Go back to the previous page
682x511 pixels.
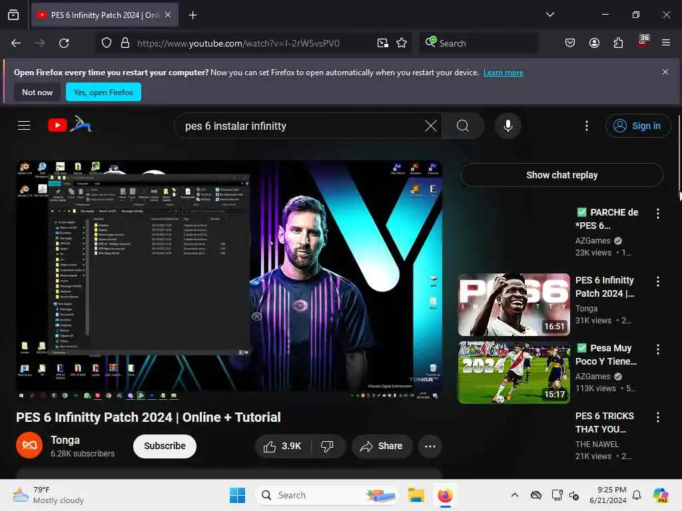pos(16,43)
